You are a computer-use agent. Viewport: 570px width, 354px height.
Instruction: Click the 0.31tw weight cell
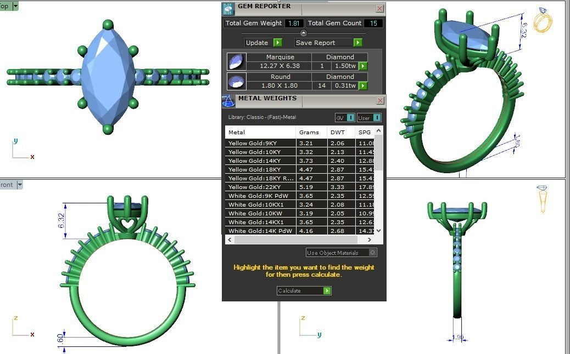(345, 85)
